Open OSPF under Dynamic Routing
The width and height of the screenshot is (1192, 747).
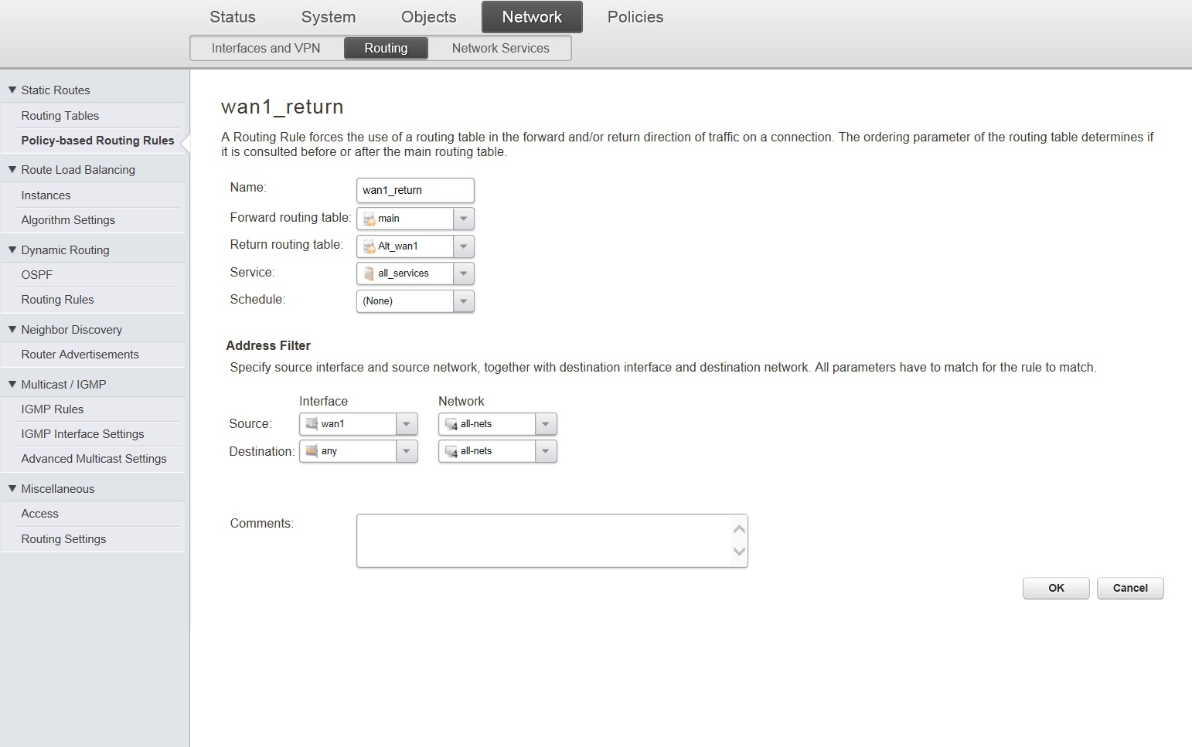point(37,275)
